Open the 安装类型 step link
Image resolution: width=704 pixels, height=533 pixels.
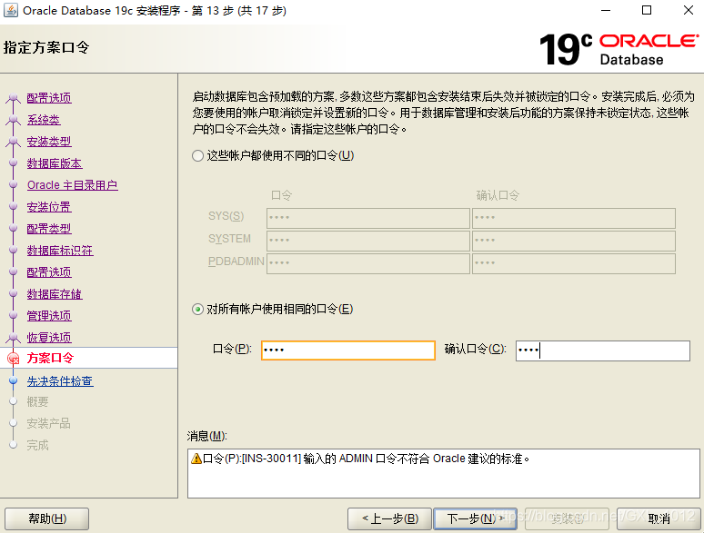[x=49, y=142]
